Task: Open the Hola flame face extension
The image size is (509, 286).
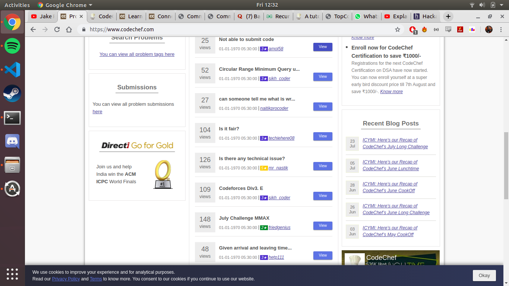Action: [424, 29]
